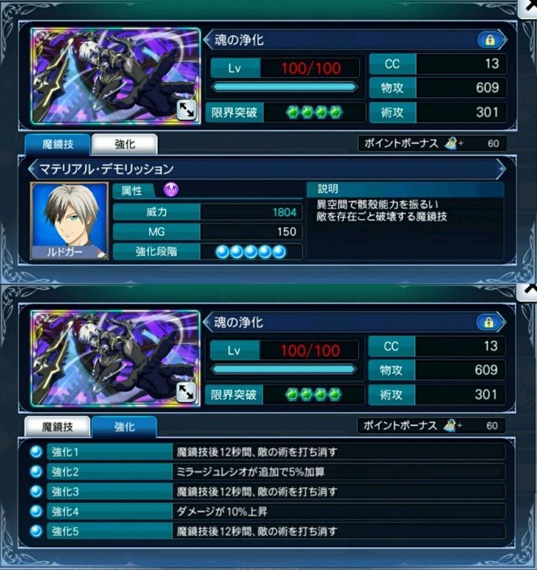Click right arrow of マテリアル・デモリッション header

501,169
